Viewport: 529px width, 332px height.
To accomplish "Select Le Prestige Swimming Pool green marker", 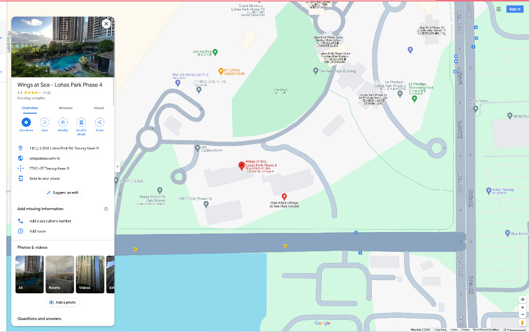I will 415,99.
